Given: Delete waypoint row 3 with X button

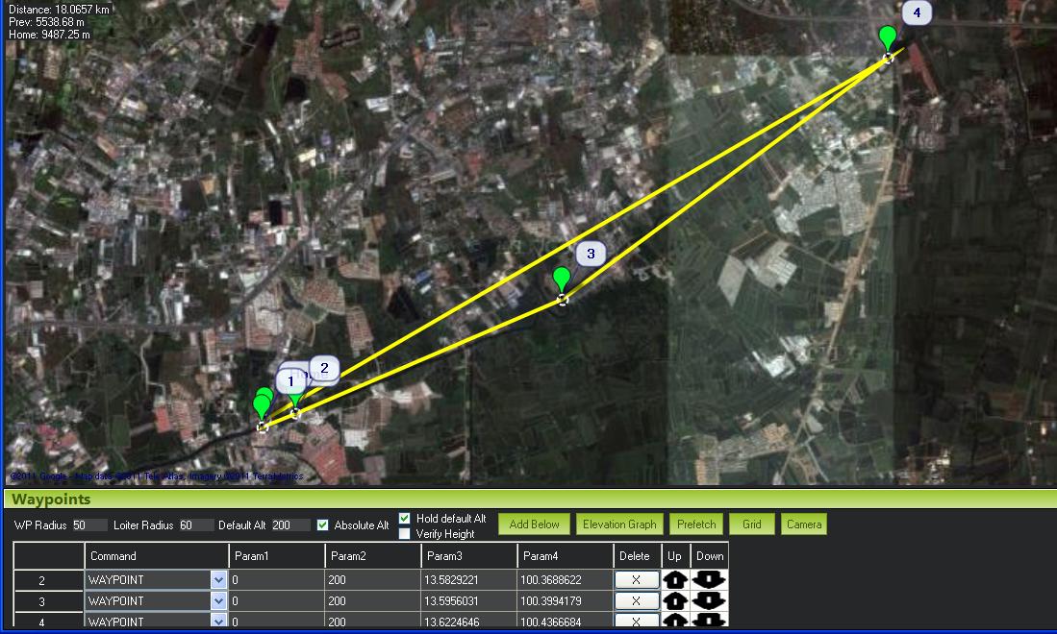Looking at the screenshot, I should pos(636,601).
